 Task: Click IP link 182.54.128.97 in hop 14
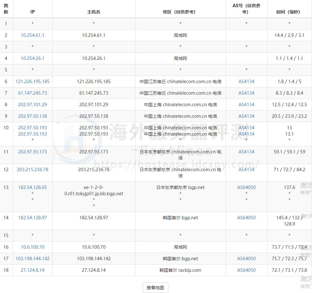tap(33, 218)
